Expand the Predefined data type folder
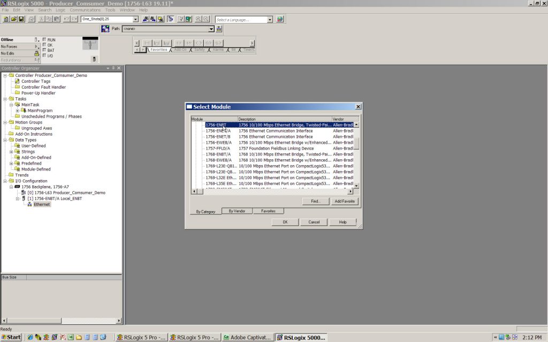Image resolution: width=548 pixels, height=342 pixels. tap(11, 164)
